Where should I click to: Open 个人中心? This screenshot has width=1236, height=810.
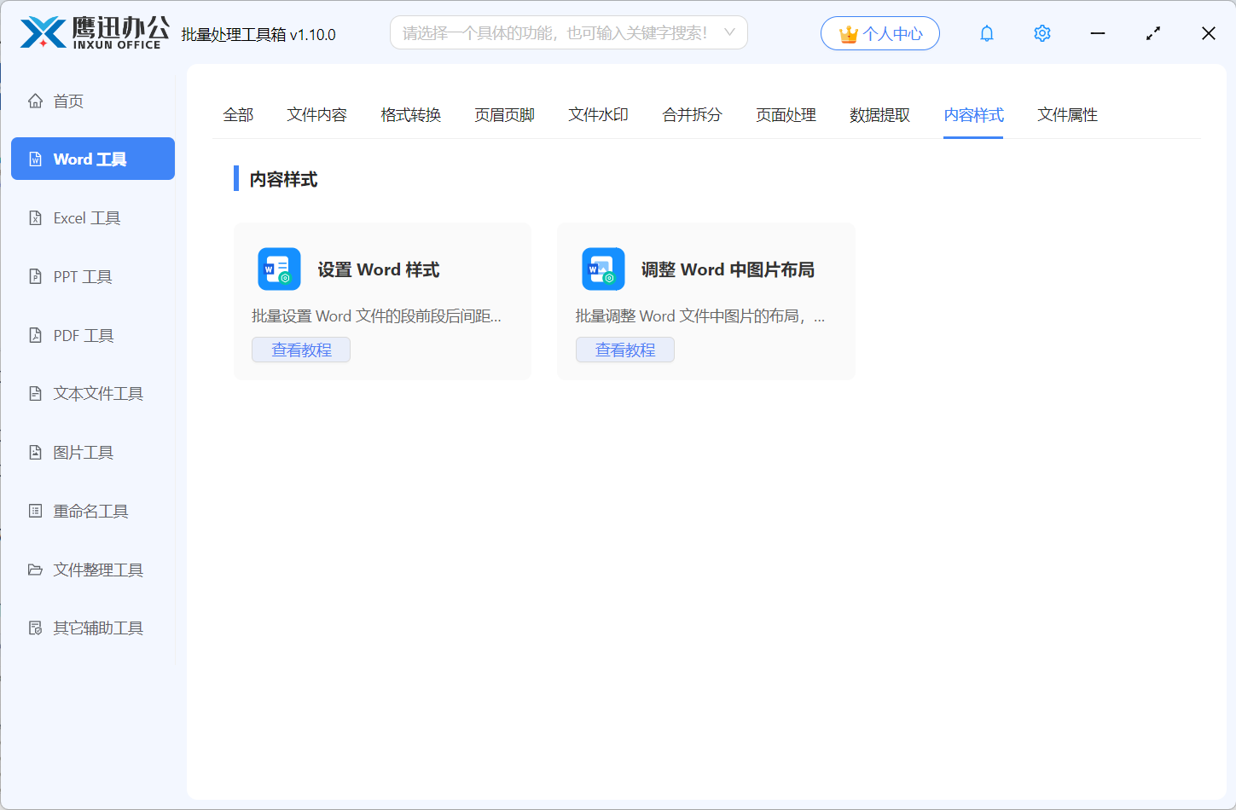[x=879, y=32]
